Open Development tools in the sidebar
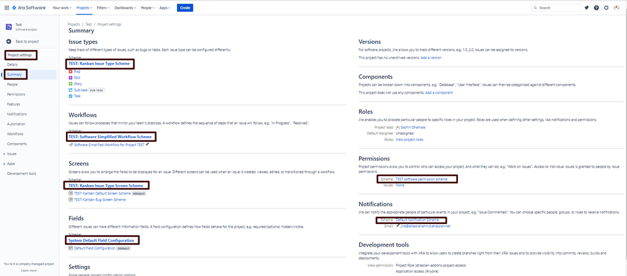The width and height of the screenshot is (627, 276). (21, 174)
